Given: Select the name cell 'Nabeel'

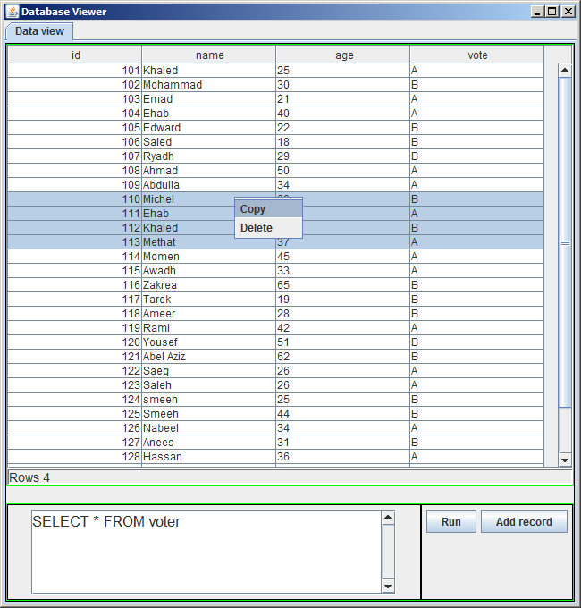Looking at the screenshot, I should [x=209, y=428].
